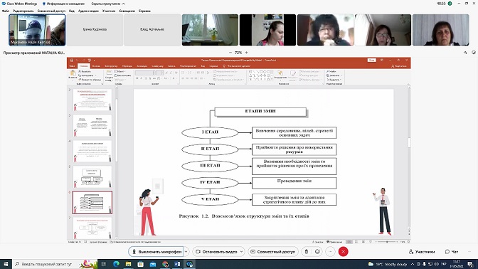Open Word from the taskbar
Screen dimensions: 478x269
[177, 264]
